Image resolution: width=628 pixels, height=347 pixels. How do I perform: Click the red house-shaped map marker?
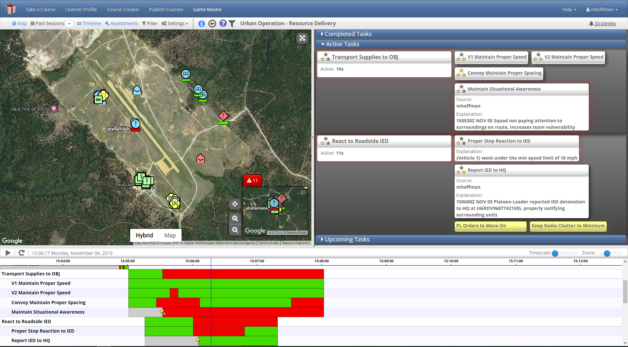[201, 158]
